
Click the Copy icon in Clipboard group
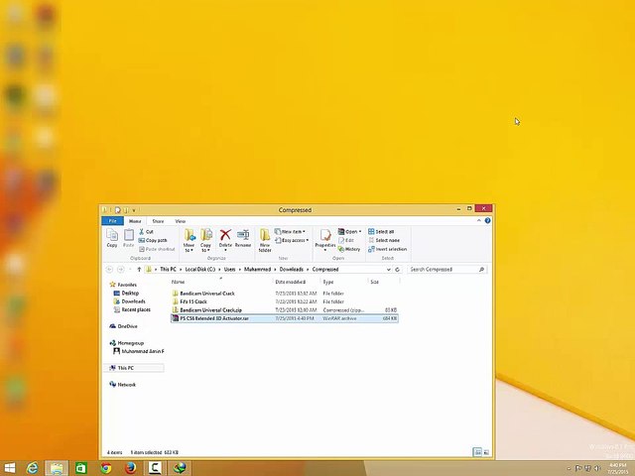(x=112, y=238)
